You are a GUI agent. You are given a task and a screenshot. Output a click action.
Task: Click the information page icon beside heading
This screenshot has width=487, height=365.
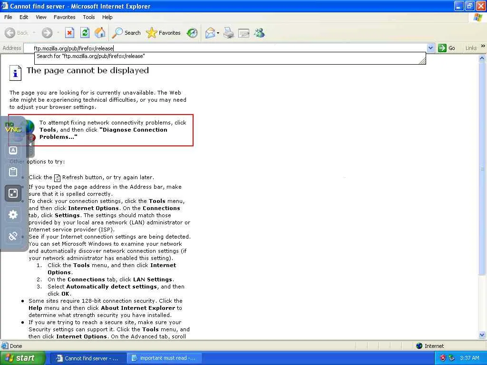(x=15, y=73)
